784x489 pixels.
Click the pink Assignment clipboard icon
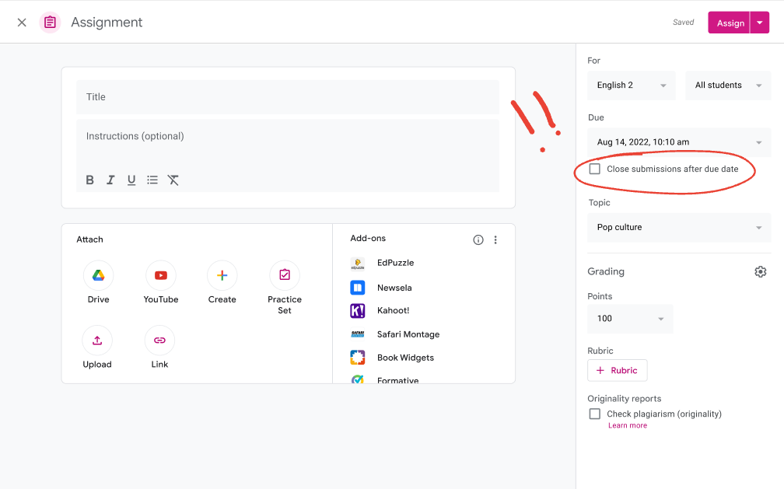50,23
